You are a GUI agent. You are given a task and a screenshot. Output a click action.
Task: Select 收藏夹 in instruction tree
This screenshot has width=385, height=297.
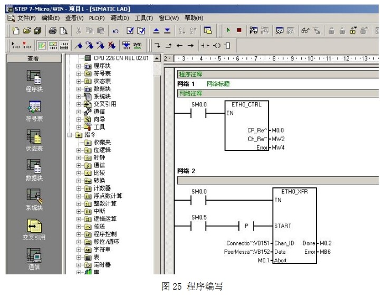click(102, 142)
